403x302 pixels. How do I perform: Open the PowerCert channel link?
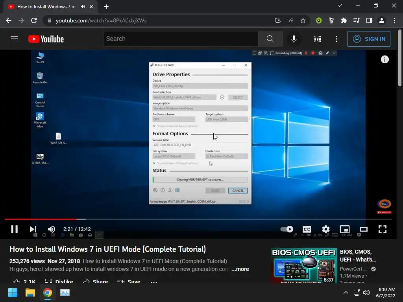coord(353,269)
